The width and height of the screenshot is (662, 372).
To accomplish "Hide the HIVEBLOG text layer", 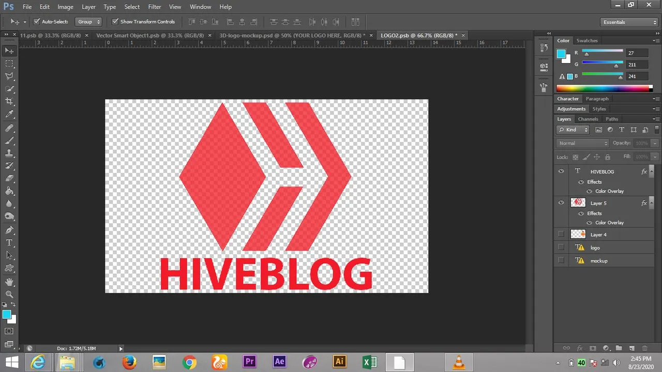I will 561,172.
